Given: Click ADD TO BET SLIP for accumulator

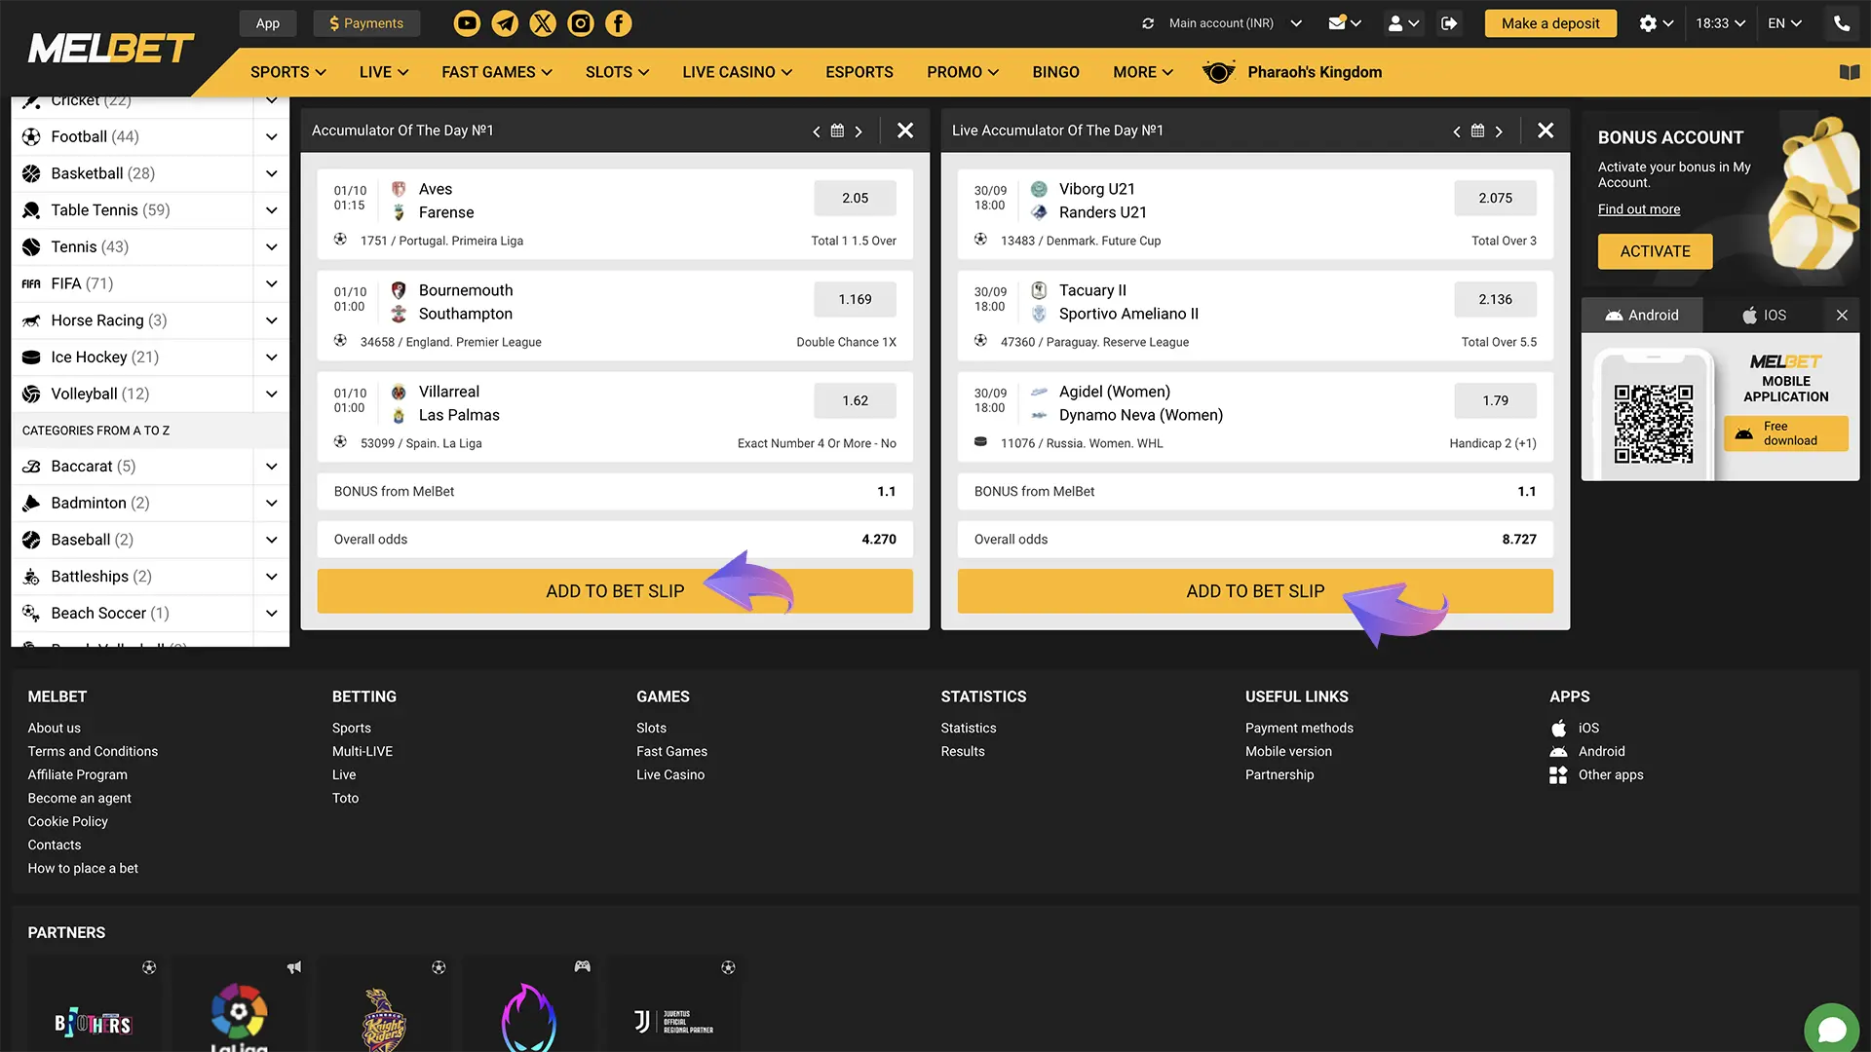Looking at the screenshot, I should tap(614, 591).
